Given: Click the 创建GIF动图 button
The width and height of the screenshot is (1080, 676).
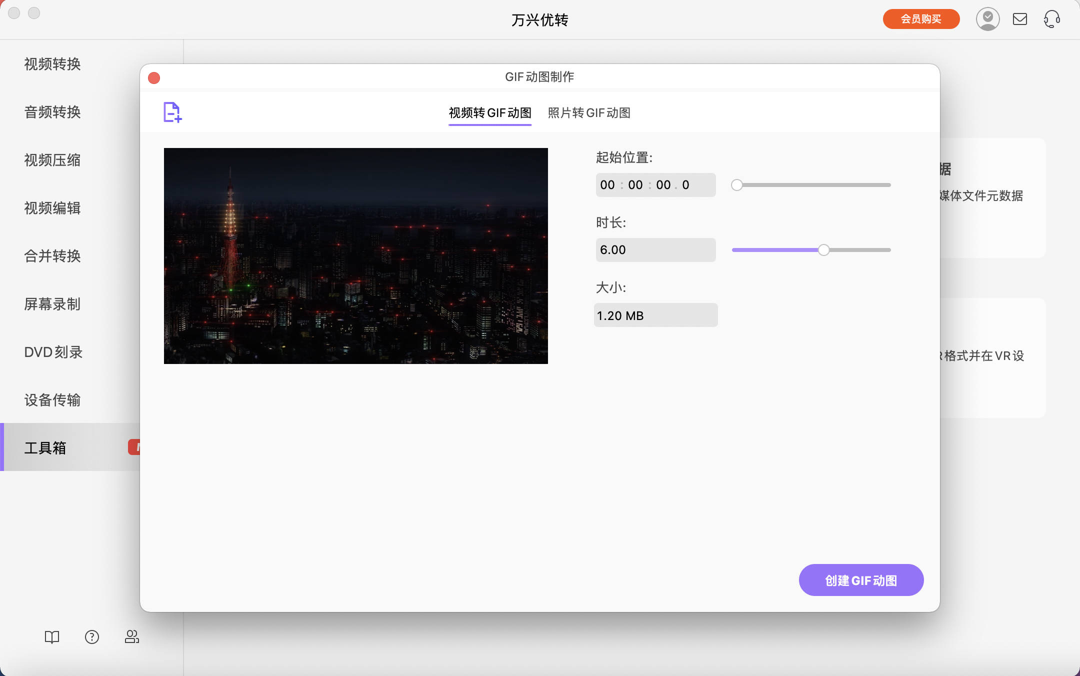Looking at the screenshot, I should coord(861,580).
